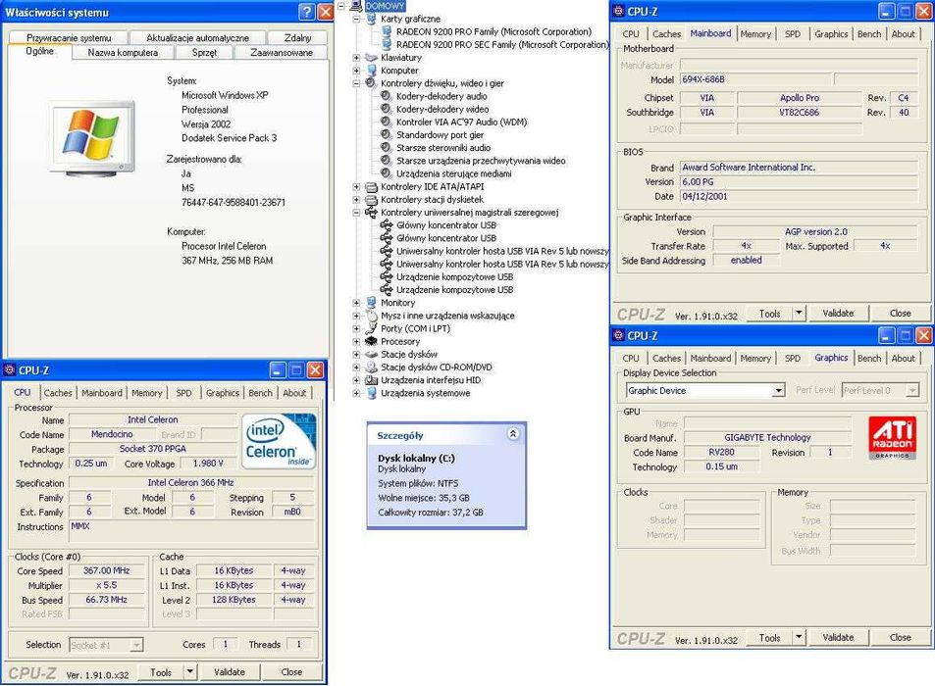Expand the Klawiatury tree node
The height and width of the screenshot is (686, 935).
click(x=356, y=58)
